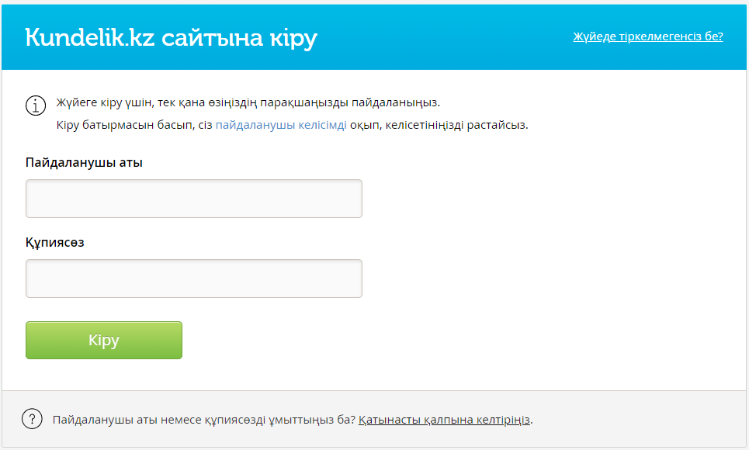Open the 'Жүйеде тіркелмегенсіз бе?' registration link

tap(647, 36)
